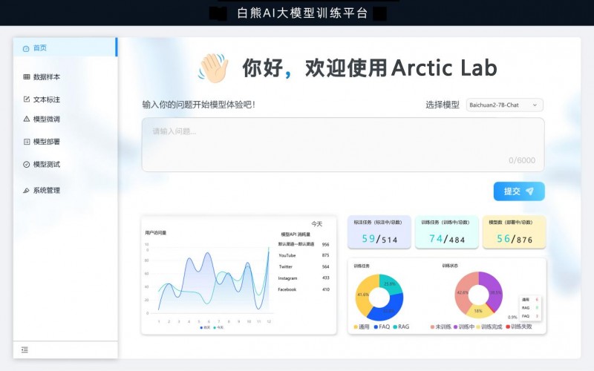Click the paper plane icon on 提交
The height and width of the screenshot is (371, 594).
(529, 191)
